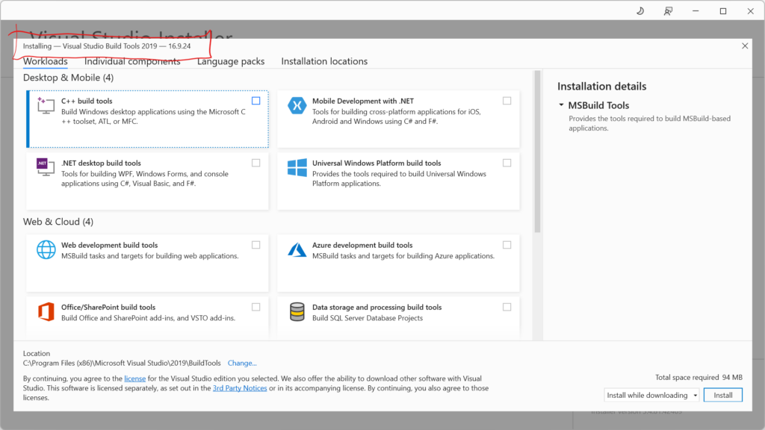Viewport: 765px width, 430px height.
Task: Click the 'Web development build tools' title text
Action: 109,245
